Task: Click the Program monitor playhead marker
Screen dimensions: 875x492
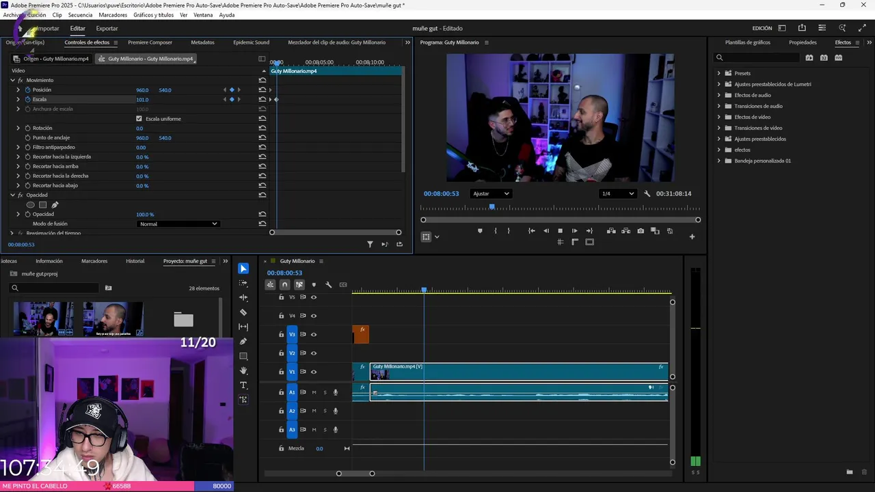Action: tap(492, 207)
